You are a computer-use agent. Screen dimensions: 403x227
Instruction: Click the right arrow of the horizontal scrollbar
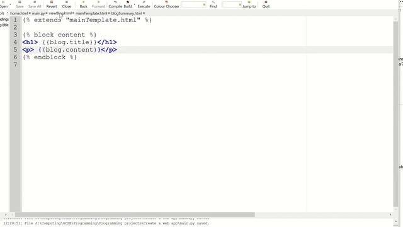tap(390, 214)
